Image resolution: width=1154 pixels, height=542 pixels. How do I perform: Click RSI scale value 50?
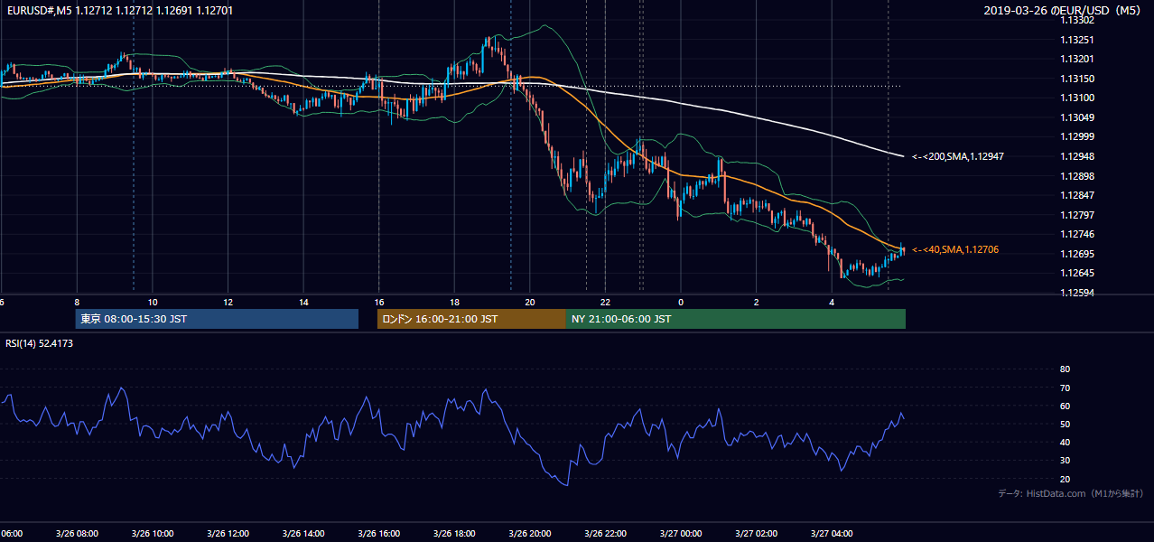(1065, 424)
